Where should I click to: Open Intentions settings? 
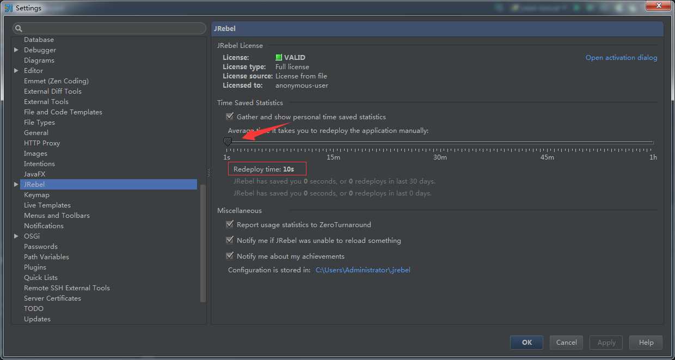pos(39,163)
